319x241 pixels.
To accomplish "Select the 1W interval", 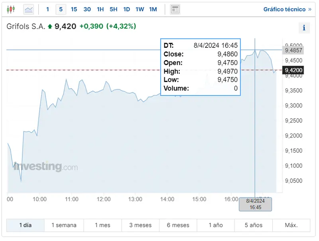I will (x=140, y=9).
